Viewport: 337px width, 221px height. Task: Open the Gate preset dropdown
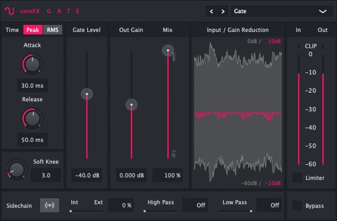[x=282, y=11]
